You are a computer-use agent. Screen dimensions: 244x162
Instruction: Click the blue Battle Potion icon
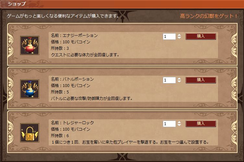(30, 89)
